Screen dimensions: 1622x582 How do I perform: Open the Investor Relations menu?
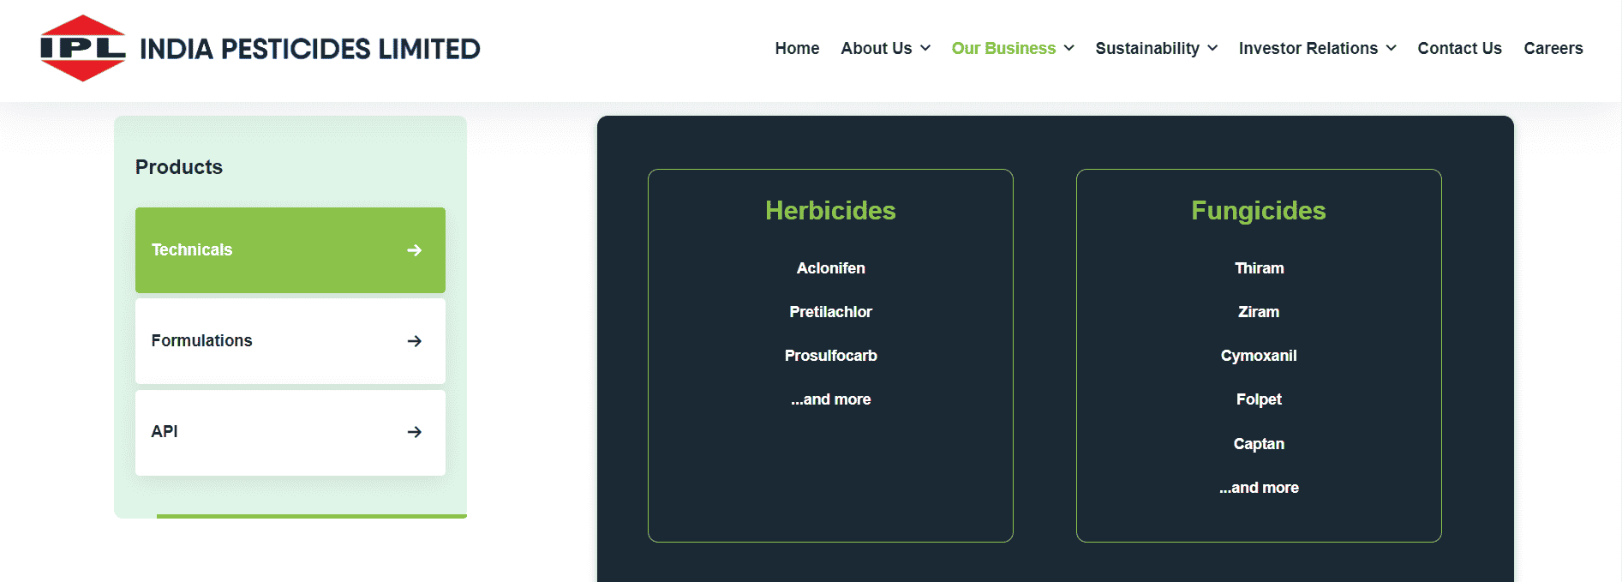click(x=1308, y=48)
